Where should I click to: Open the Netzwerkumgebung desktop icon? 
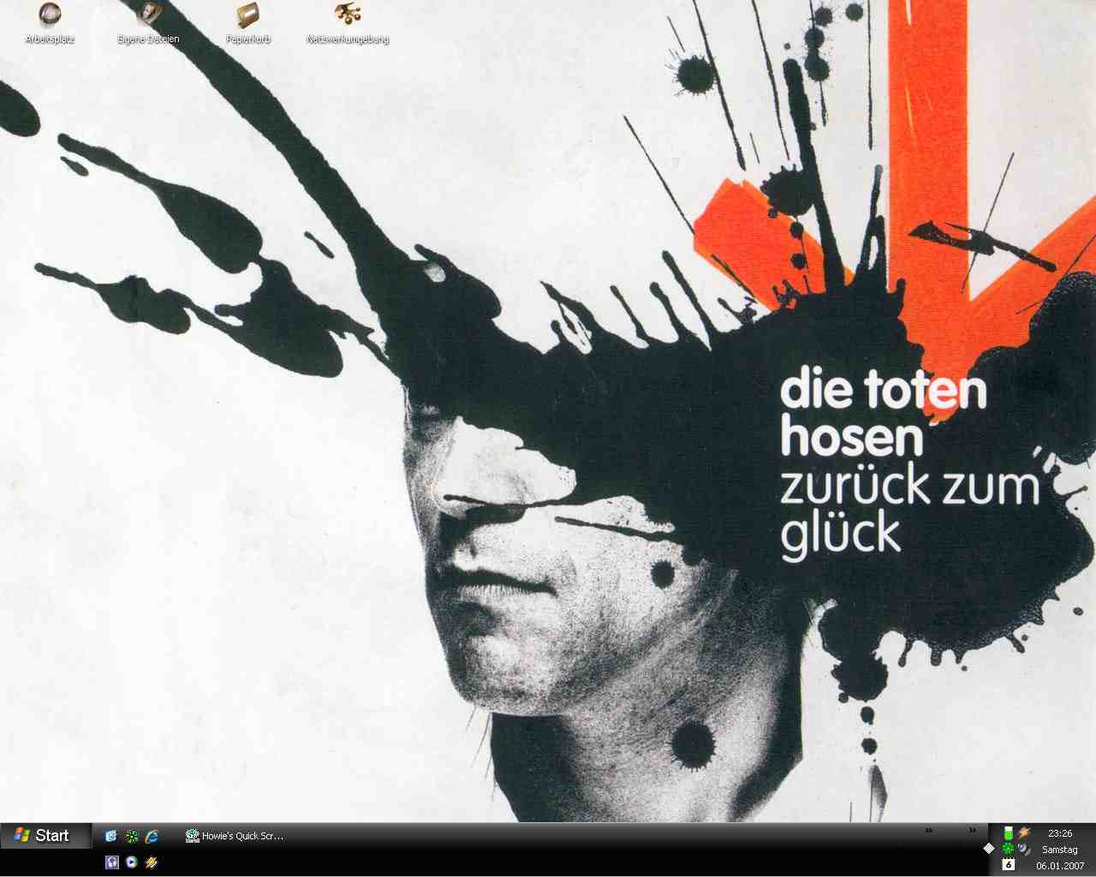(348, 23)
